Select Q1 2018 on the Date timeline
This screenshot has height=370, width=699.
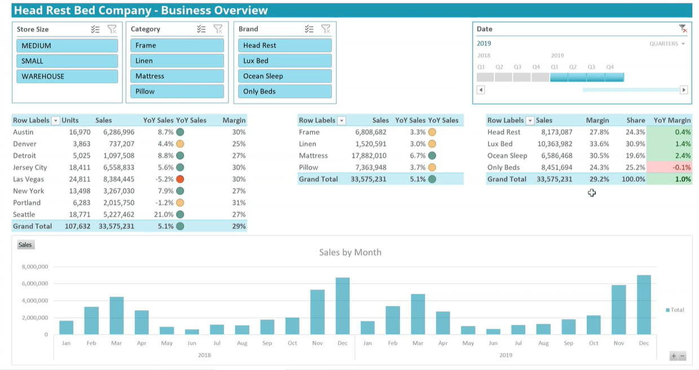tap(485, 77)
